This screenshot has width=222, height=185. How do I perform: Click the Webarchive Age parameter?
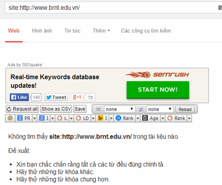[150, 118]
